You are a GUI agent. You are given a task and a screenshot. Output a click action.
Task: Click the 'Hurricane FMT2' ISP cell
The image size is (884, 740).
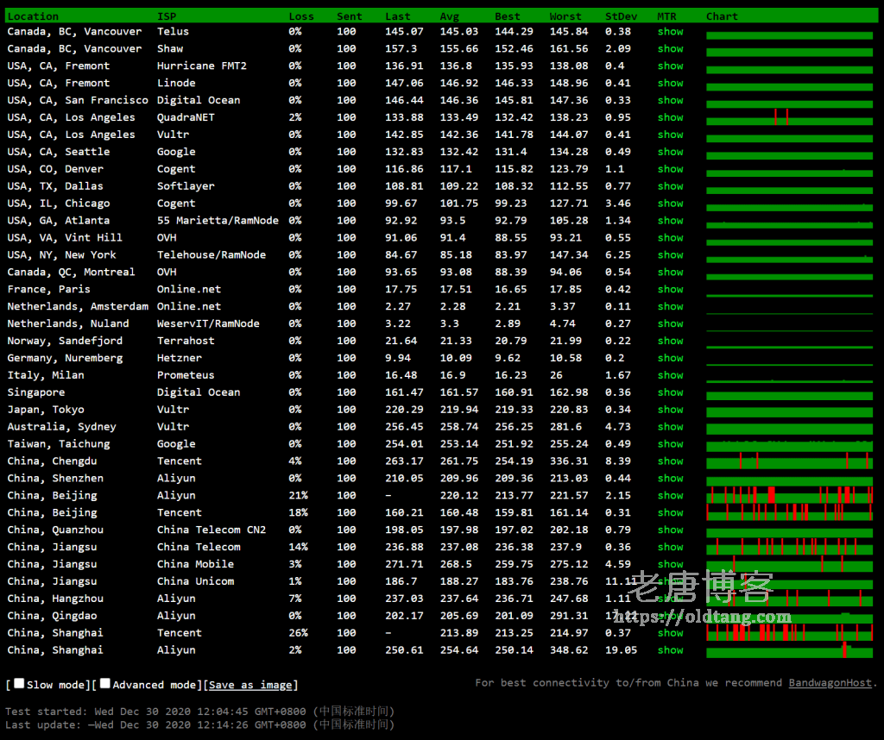[202, 66]
